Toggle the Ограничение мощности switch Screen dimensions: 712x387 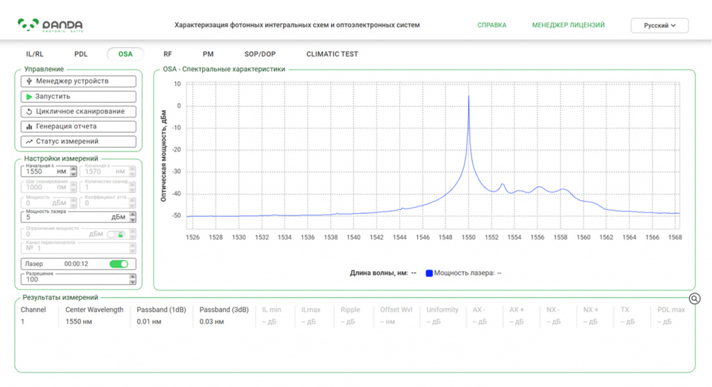coord(116,235)
